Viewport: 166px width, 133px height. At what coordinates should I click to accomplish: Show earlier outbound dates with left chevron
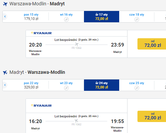5,17
